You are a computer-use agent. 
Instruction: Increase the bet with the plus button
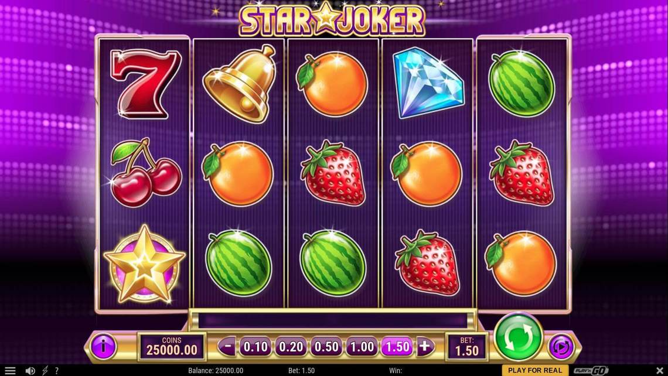coord(425,347)
